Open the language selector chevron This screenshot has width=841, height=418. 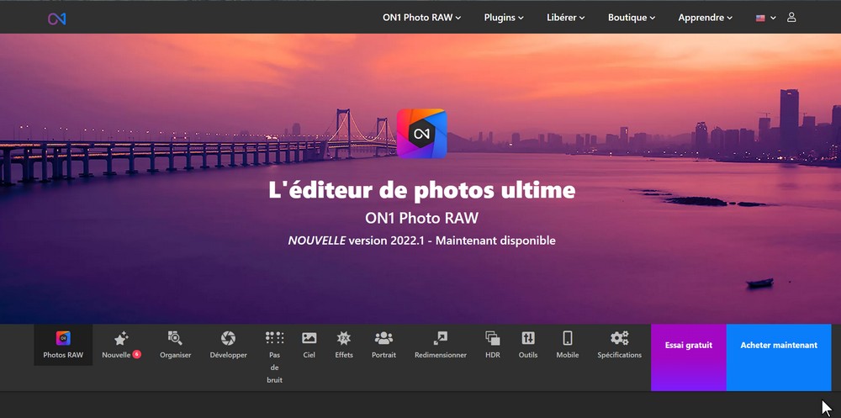click(773, 18)
